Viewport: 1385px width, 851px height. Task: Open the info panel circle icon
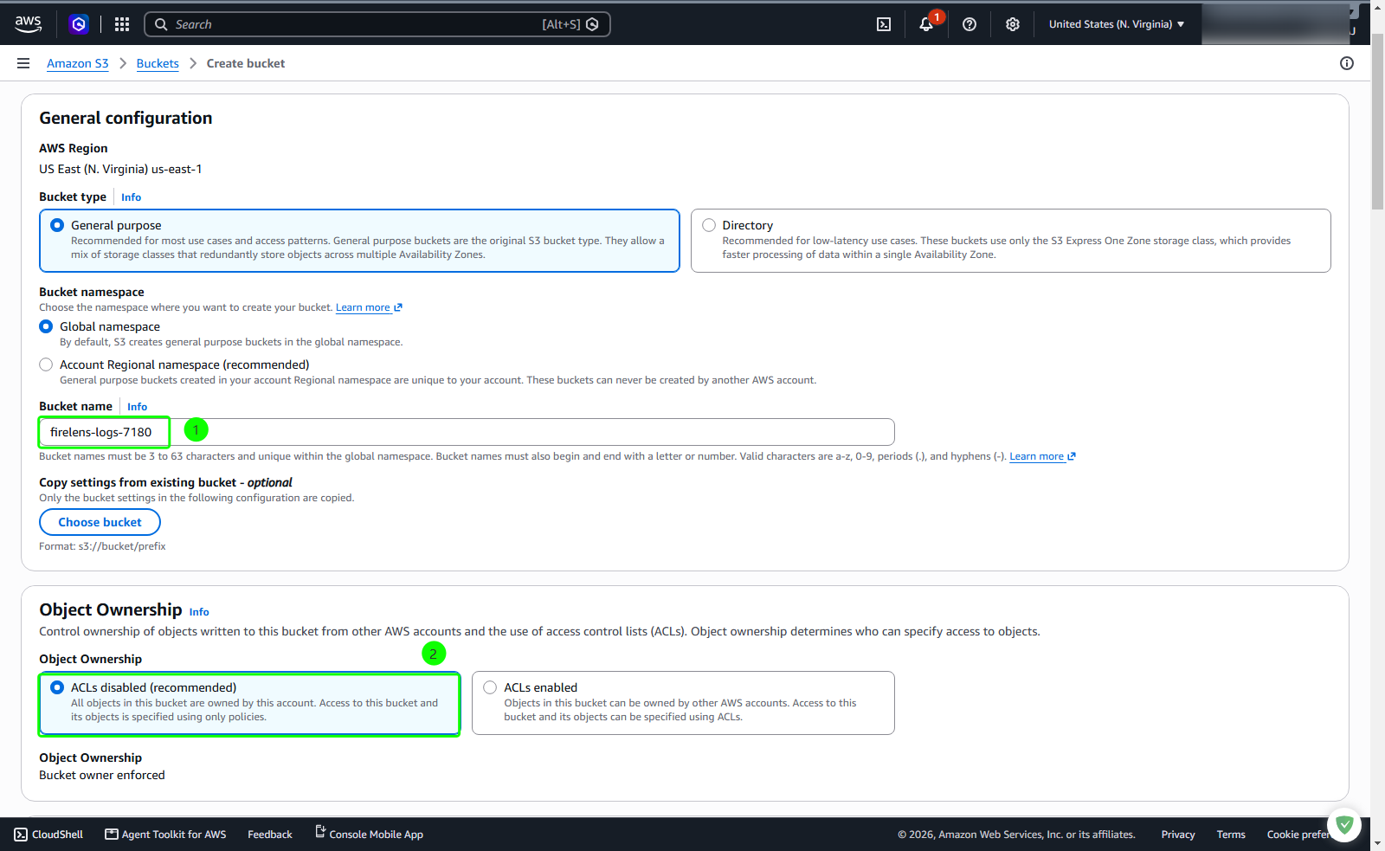click(1347, 63)
